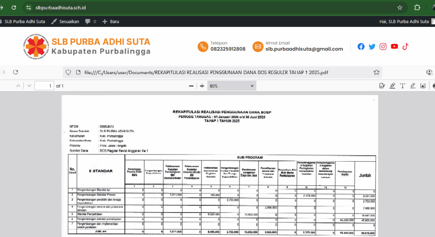
Task: Zoom in the PDF with plus button
Action: point(202,86)
